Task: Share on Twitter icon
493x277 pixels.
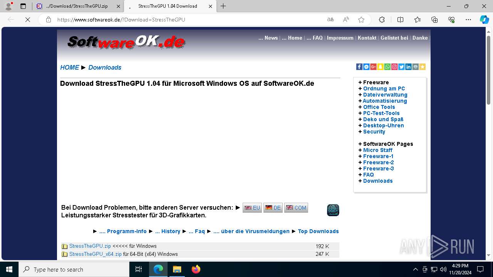Action: [401, 67]
